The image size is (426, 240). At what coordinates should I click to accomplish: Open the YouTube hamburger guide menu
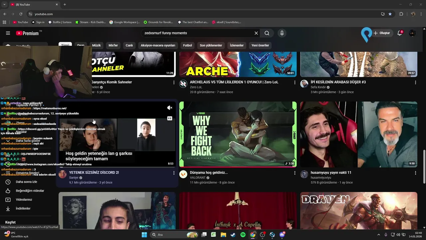8,33
